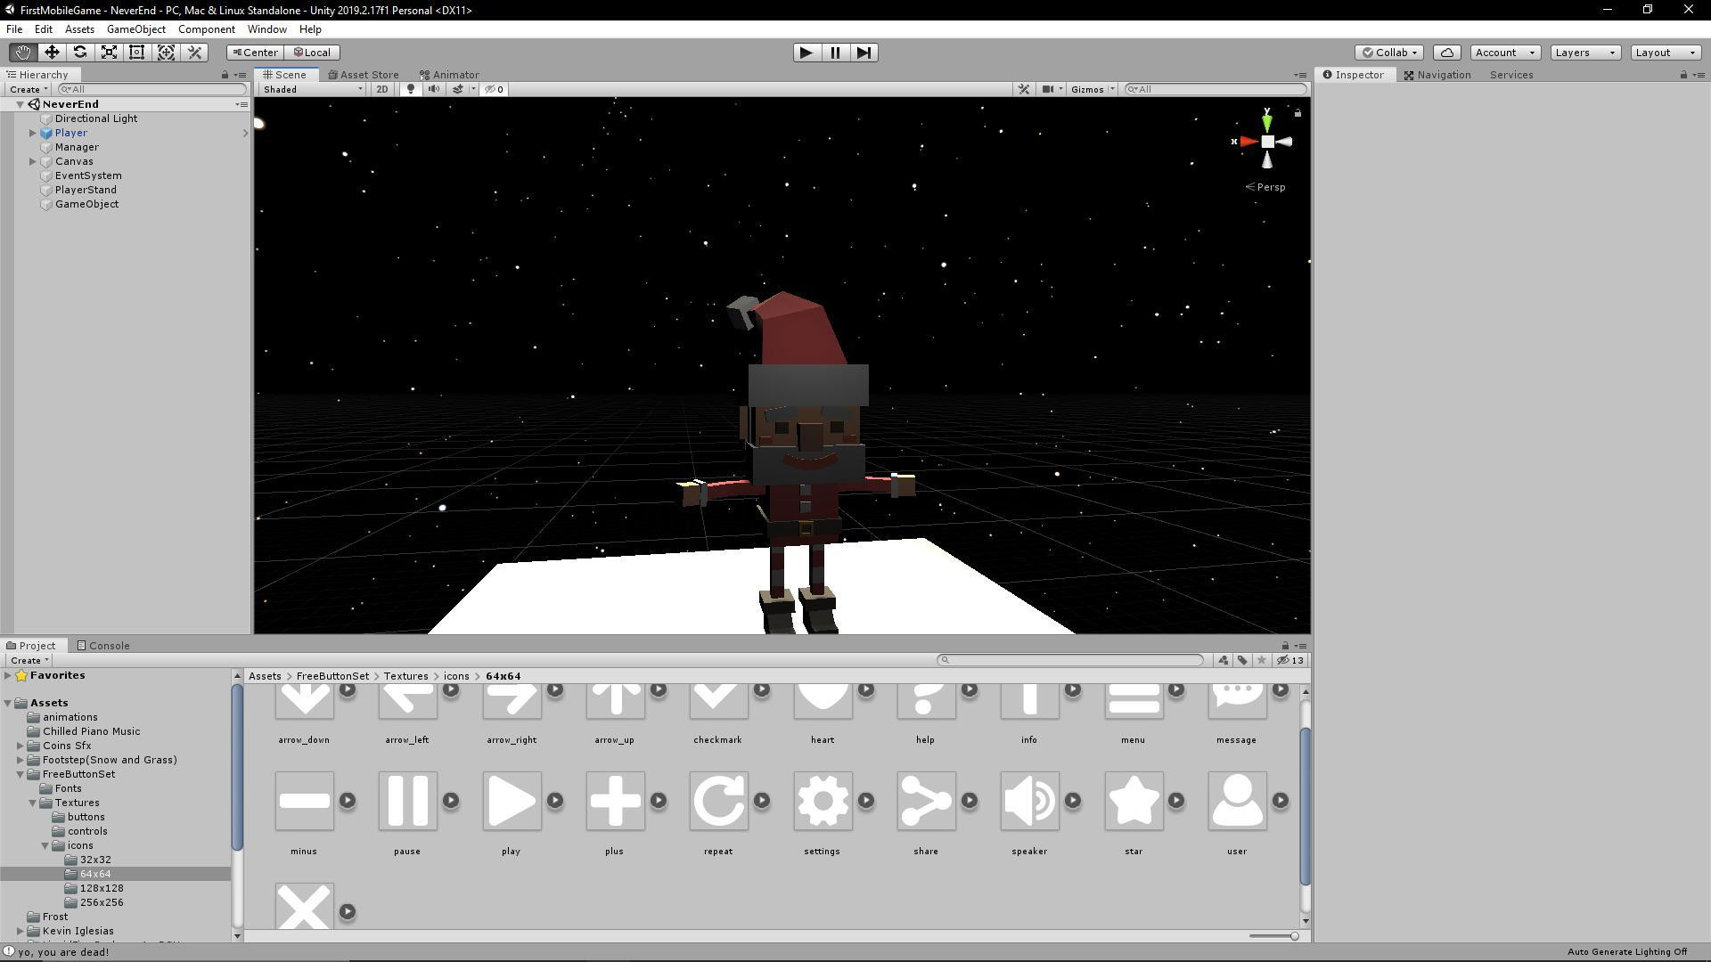Select the Move tool
The height and width of the screenshot is (962, 1711).
tap(52, 53)
